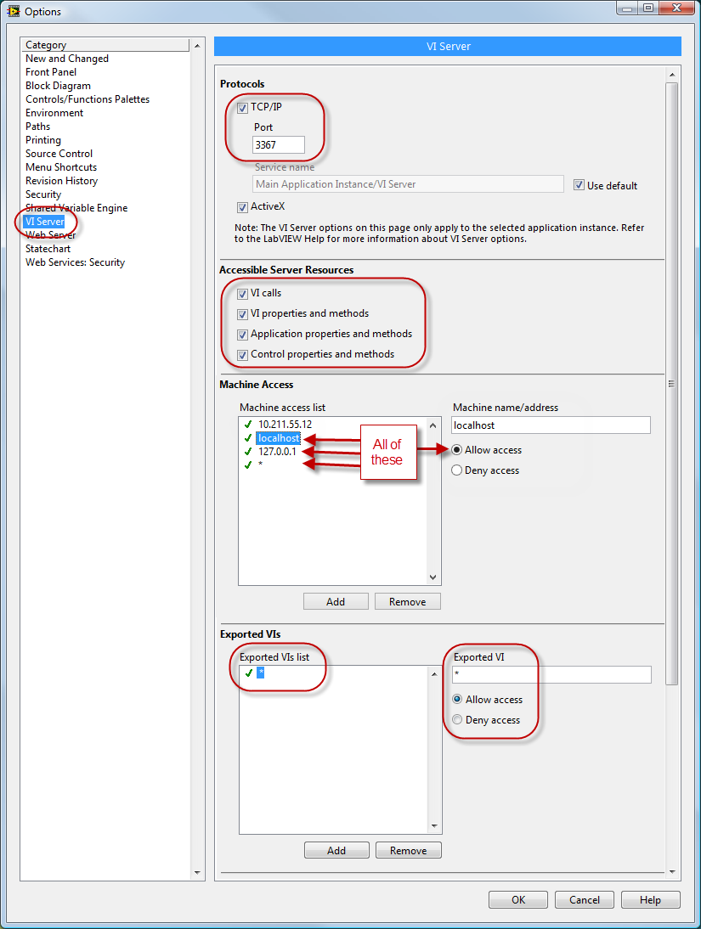This screenshot has height=929, width=701.
Task: Select Deny access for machine access
Action: 456,470
